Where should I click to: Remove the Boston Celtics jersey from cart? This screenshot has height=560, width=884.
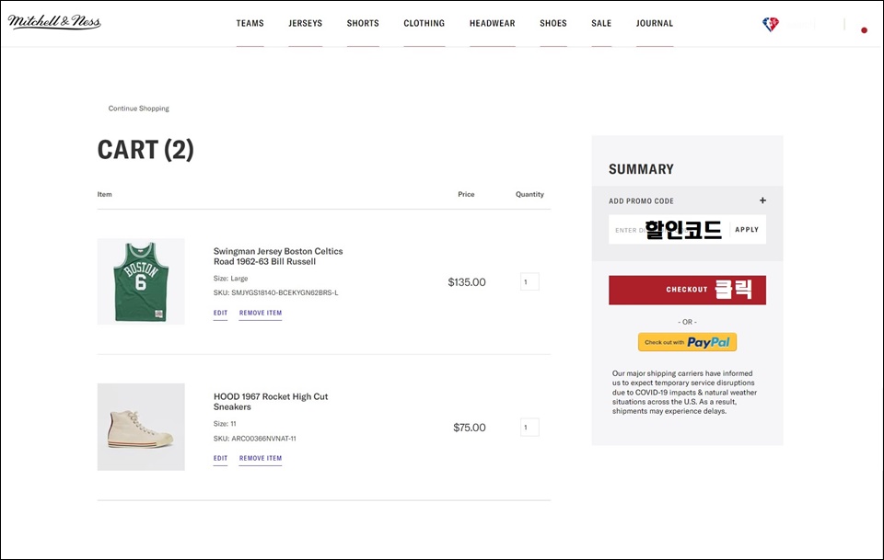261,313
